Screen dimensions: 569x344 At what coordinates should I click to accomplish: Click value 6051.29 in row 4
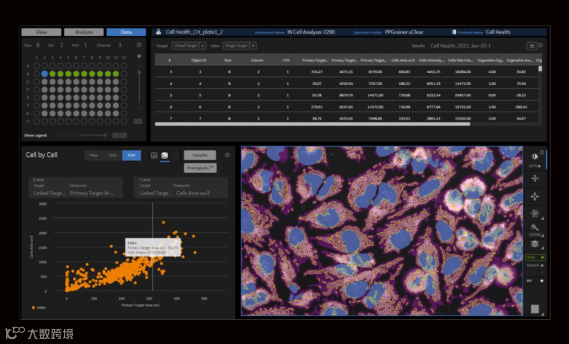pyautogui.click(x=434, y=84)
